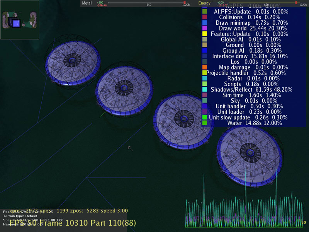Image resolution: width=309 pixels, height=232 pixels.
Task: Click the Sim time mauve swatch
Action: 205,95
